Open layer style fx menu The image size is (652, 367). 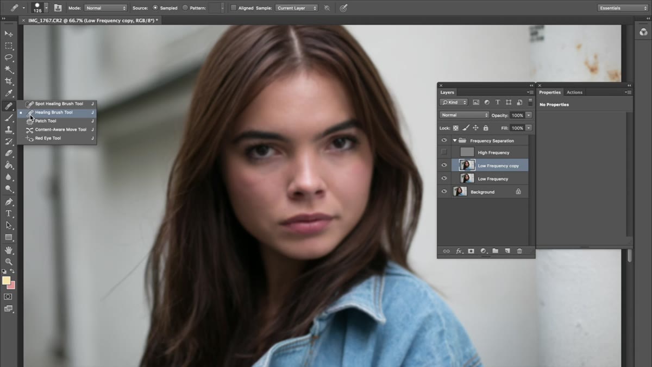point(459,251)
